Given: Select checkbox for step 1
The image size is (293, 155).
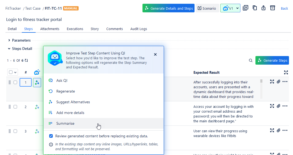Looking at the screenshot, I should point(15,82).
